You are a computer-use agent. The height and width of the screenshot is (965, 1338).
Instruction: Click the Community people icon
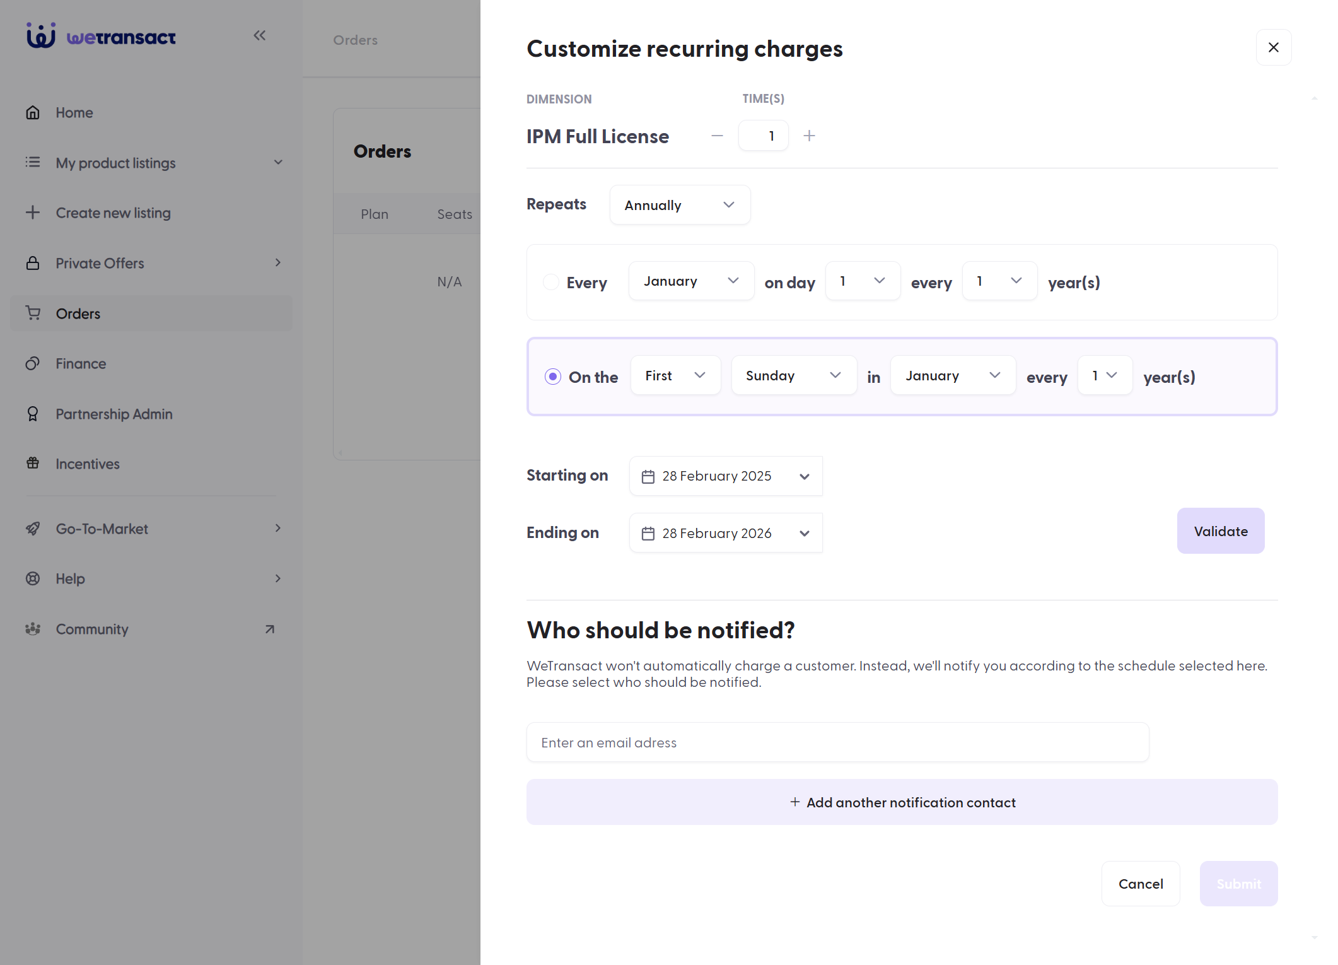tap(33, 629)
